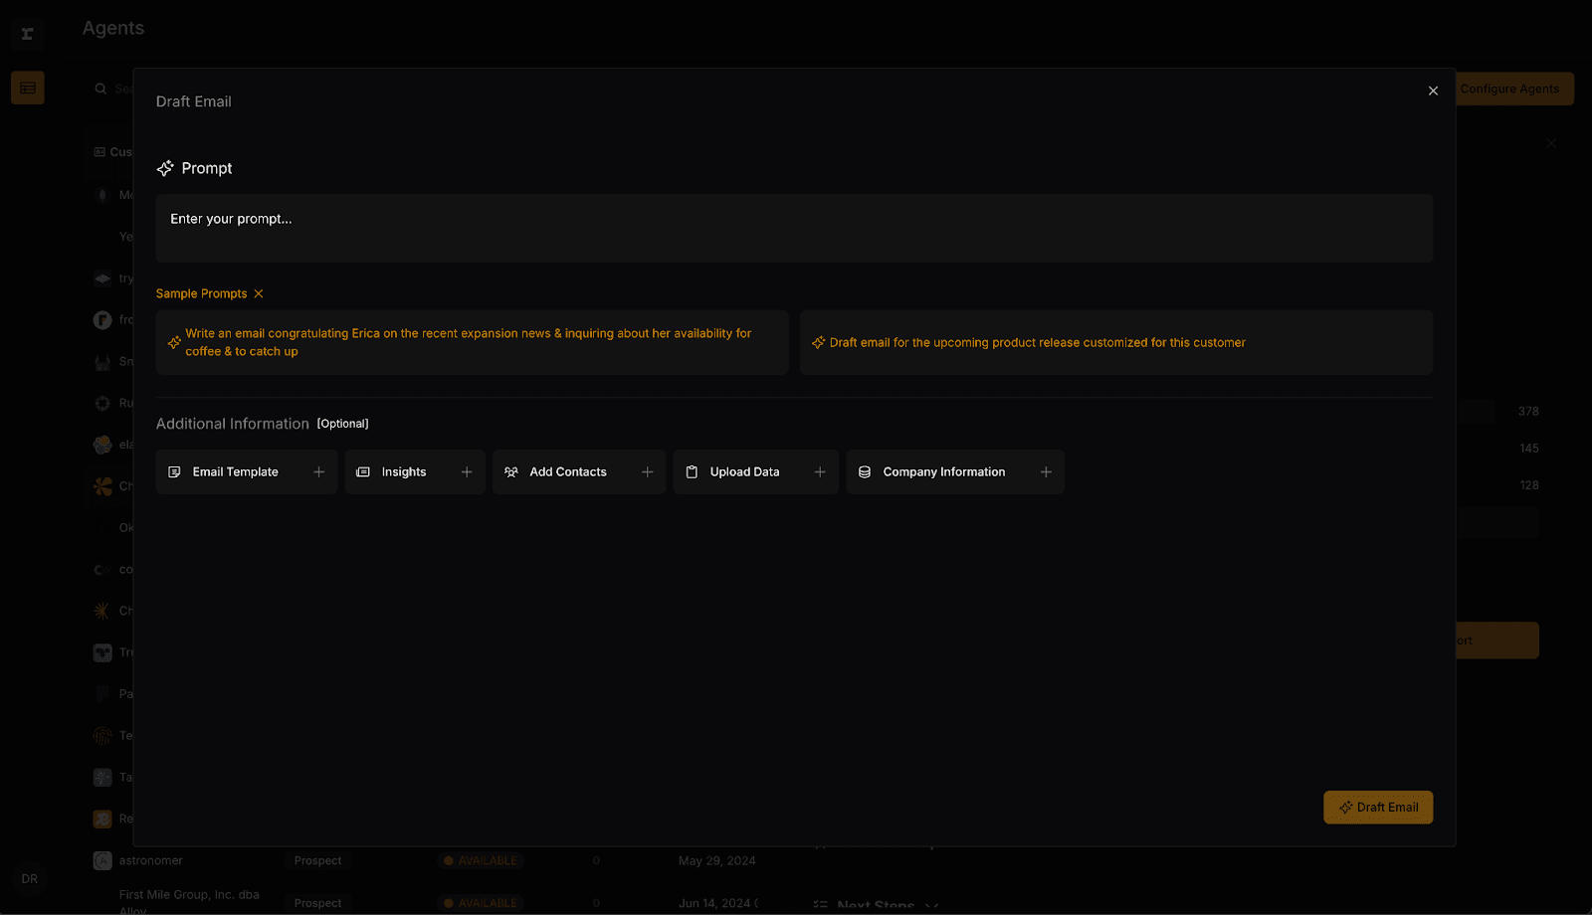This screenshot has width=1592, height=915.
Task: Focus the Enter your prompt field
Action: (794, 228)
